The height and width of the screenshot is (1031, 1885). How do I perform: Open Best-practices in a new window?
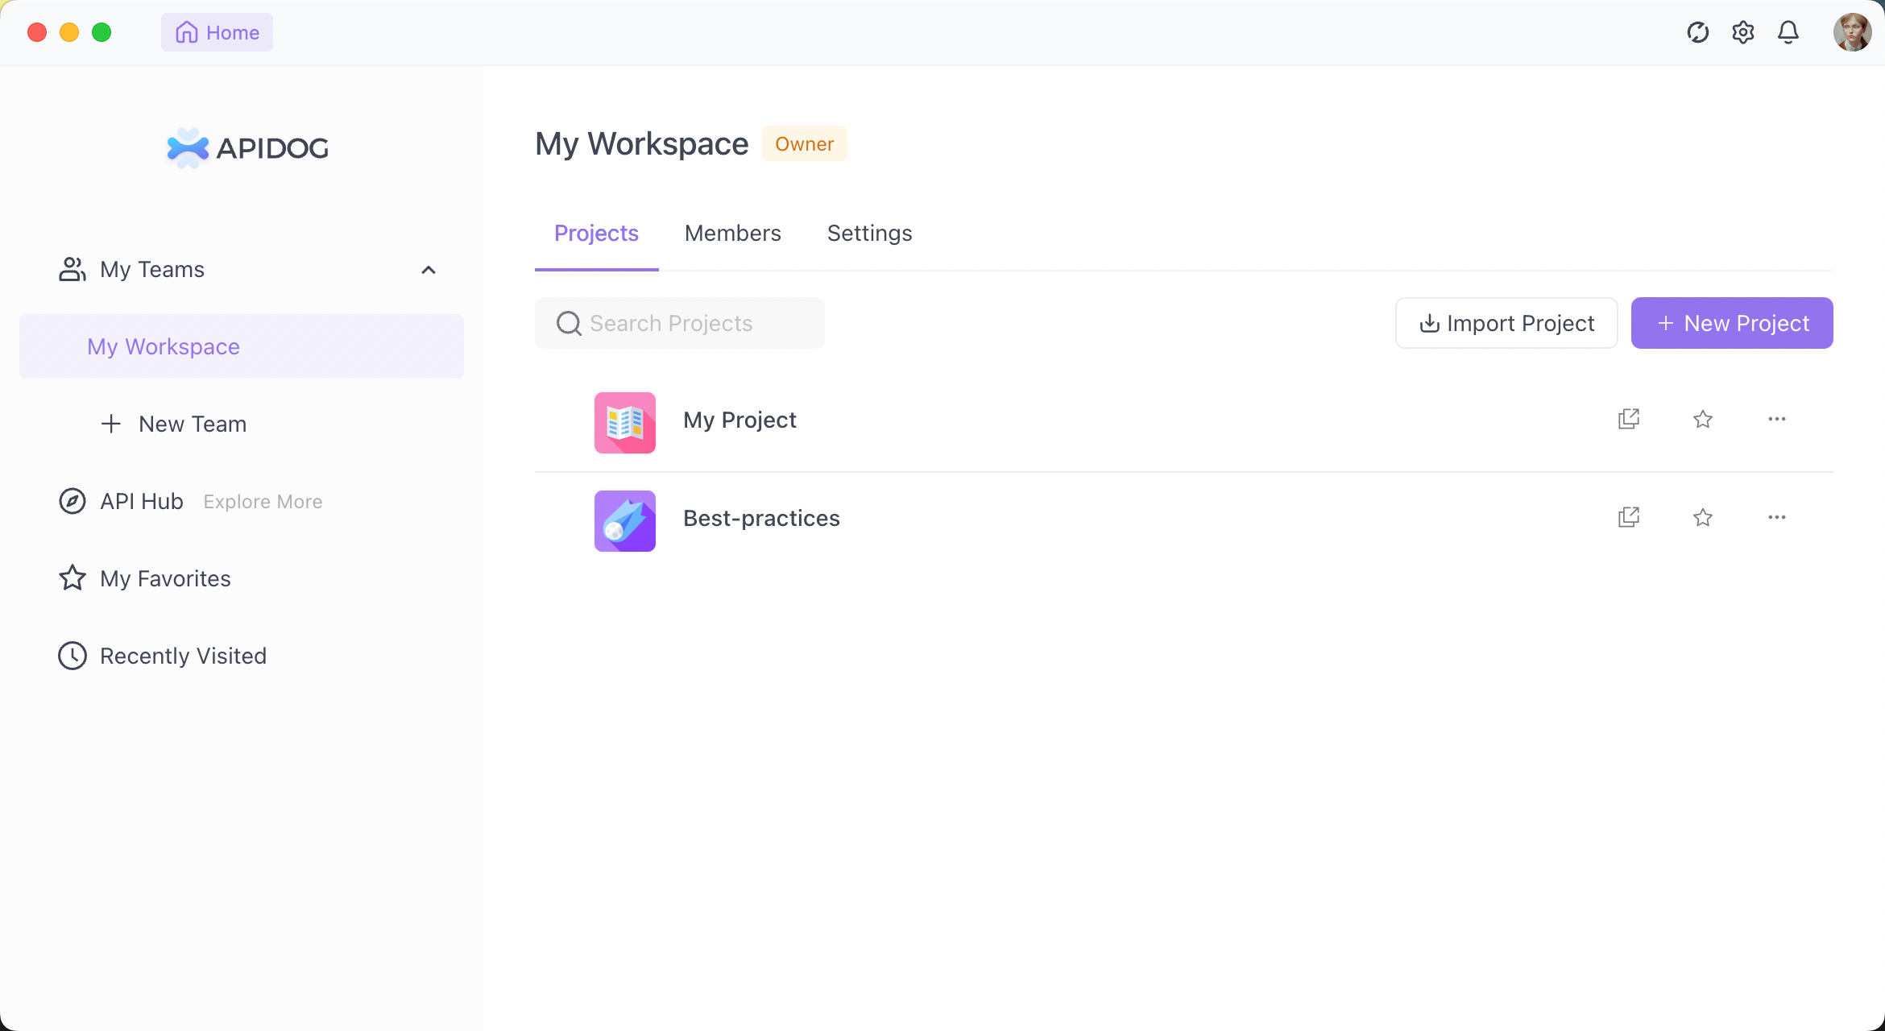(1628, 517)
